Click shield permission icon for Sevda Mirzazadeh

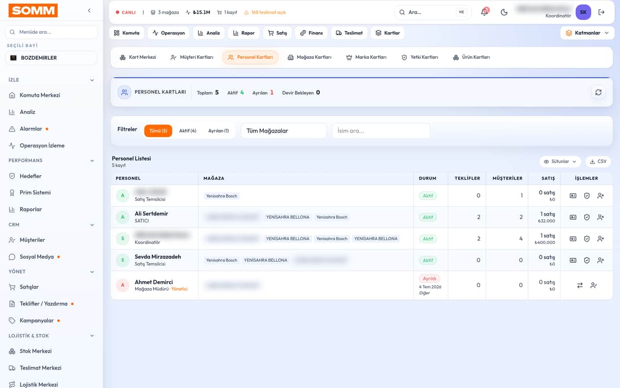pyautogui.click(x=587, y=260)
